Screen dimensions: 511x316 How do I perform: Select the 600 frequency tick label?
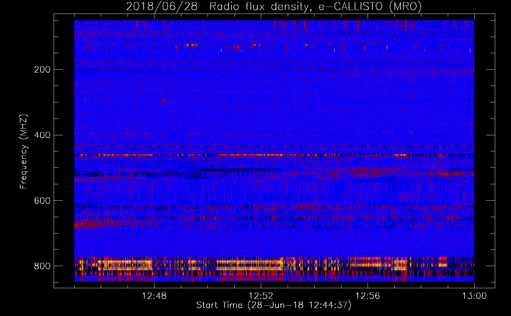point(42,201)
